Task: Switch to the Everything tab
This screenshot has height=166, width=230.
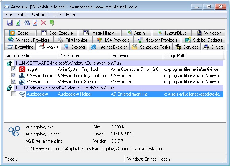Action: [x=20, y=47]
